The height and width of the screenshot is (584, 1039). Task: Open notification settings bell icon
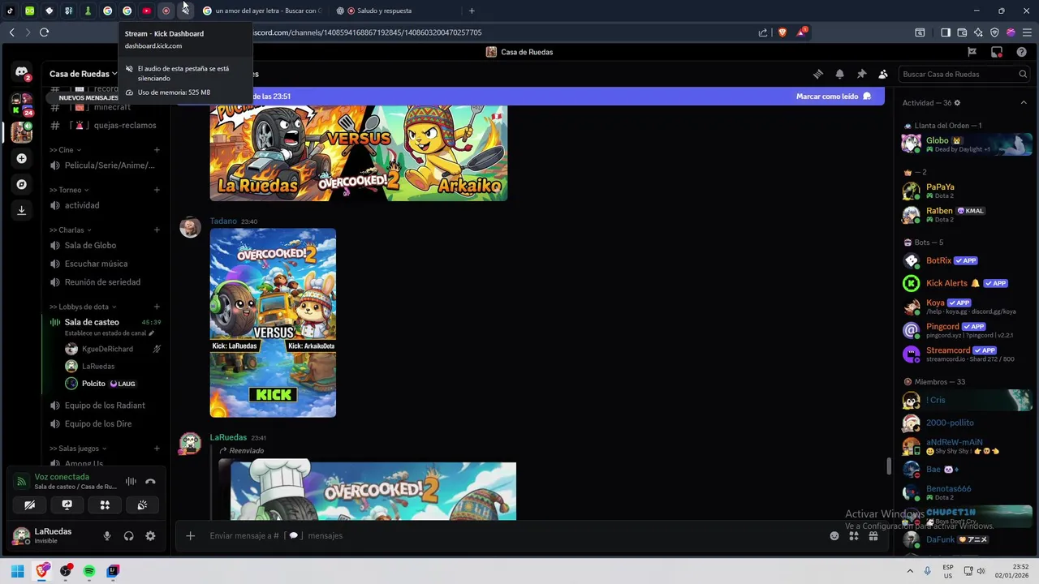(x=840, y=74)
